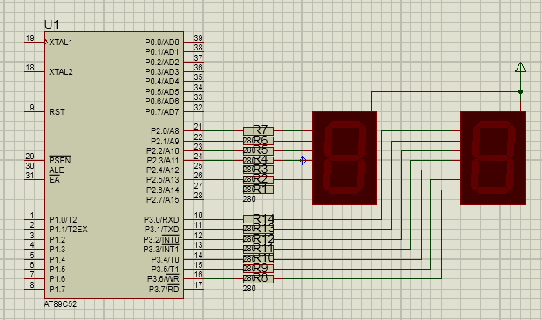Click the PSEN pin label
This screenshot has height=320, width=542.
click(60, 160)
